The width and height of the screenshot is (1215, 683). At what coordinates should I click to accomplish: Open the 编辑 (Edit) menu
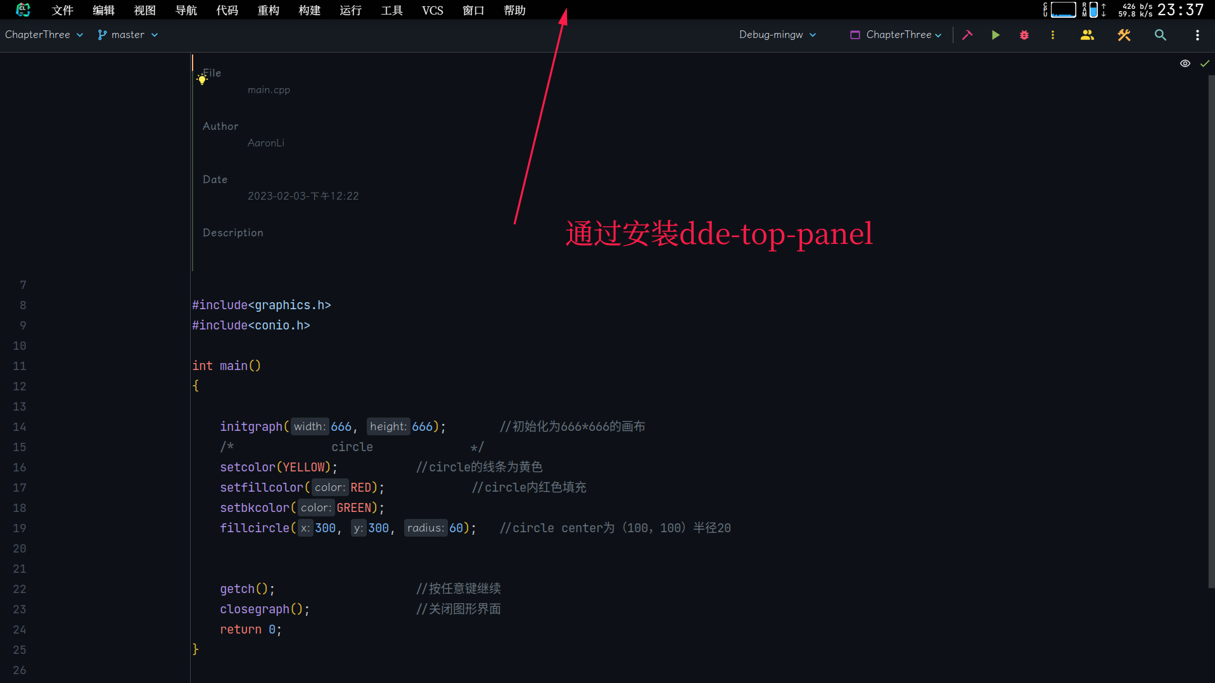(103, 10)
